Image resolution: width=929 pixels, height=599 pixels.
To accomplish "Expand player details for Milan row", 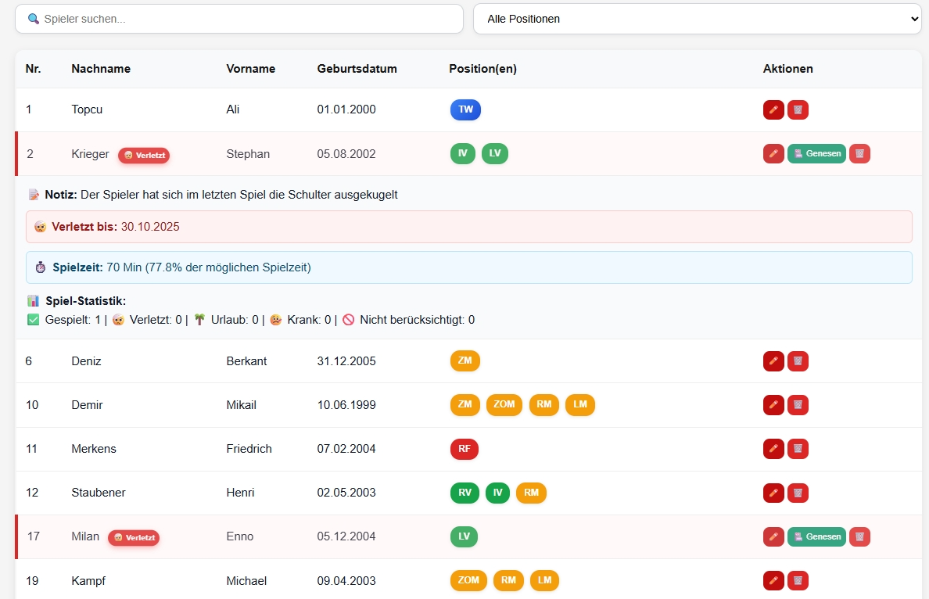I will point(85,536).
